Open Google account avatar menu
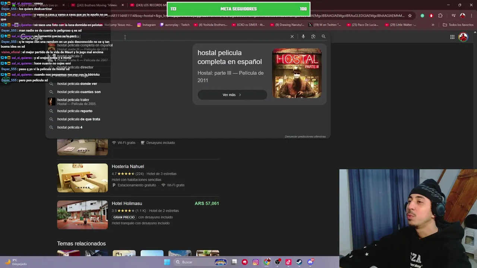This screenshot has height=268, width=477. 463,37
